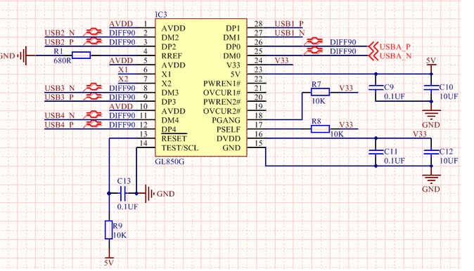Select the R9 resistor symbol
Viewport: 474px width, 271px height.
click(109, 230)
